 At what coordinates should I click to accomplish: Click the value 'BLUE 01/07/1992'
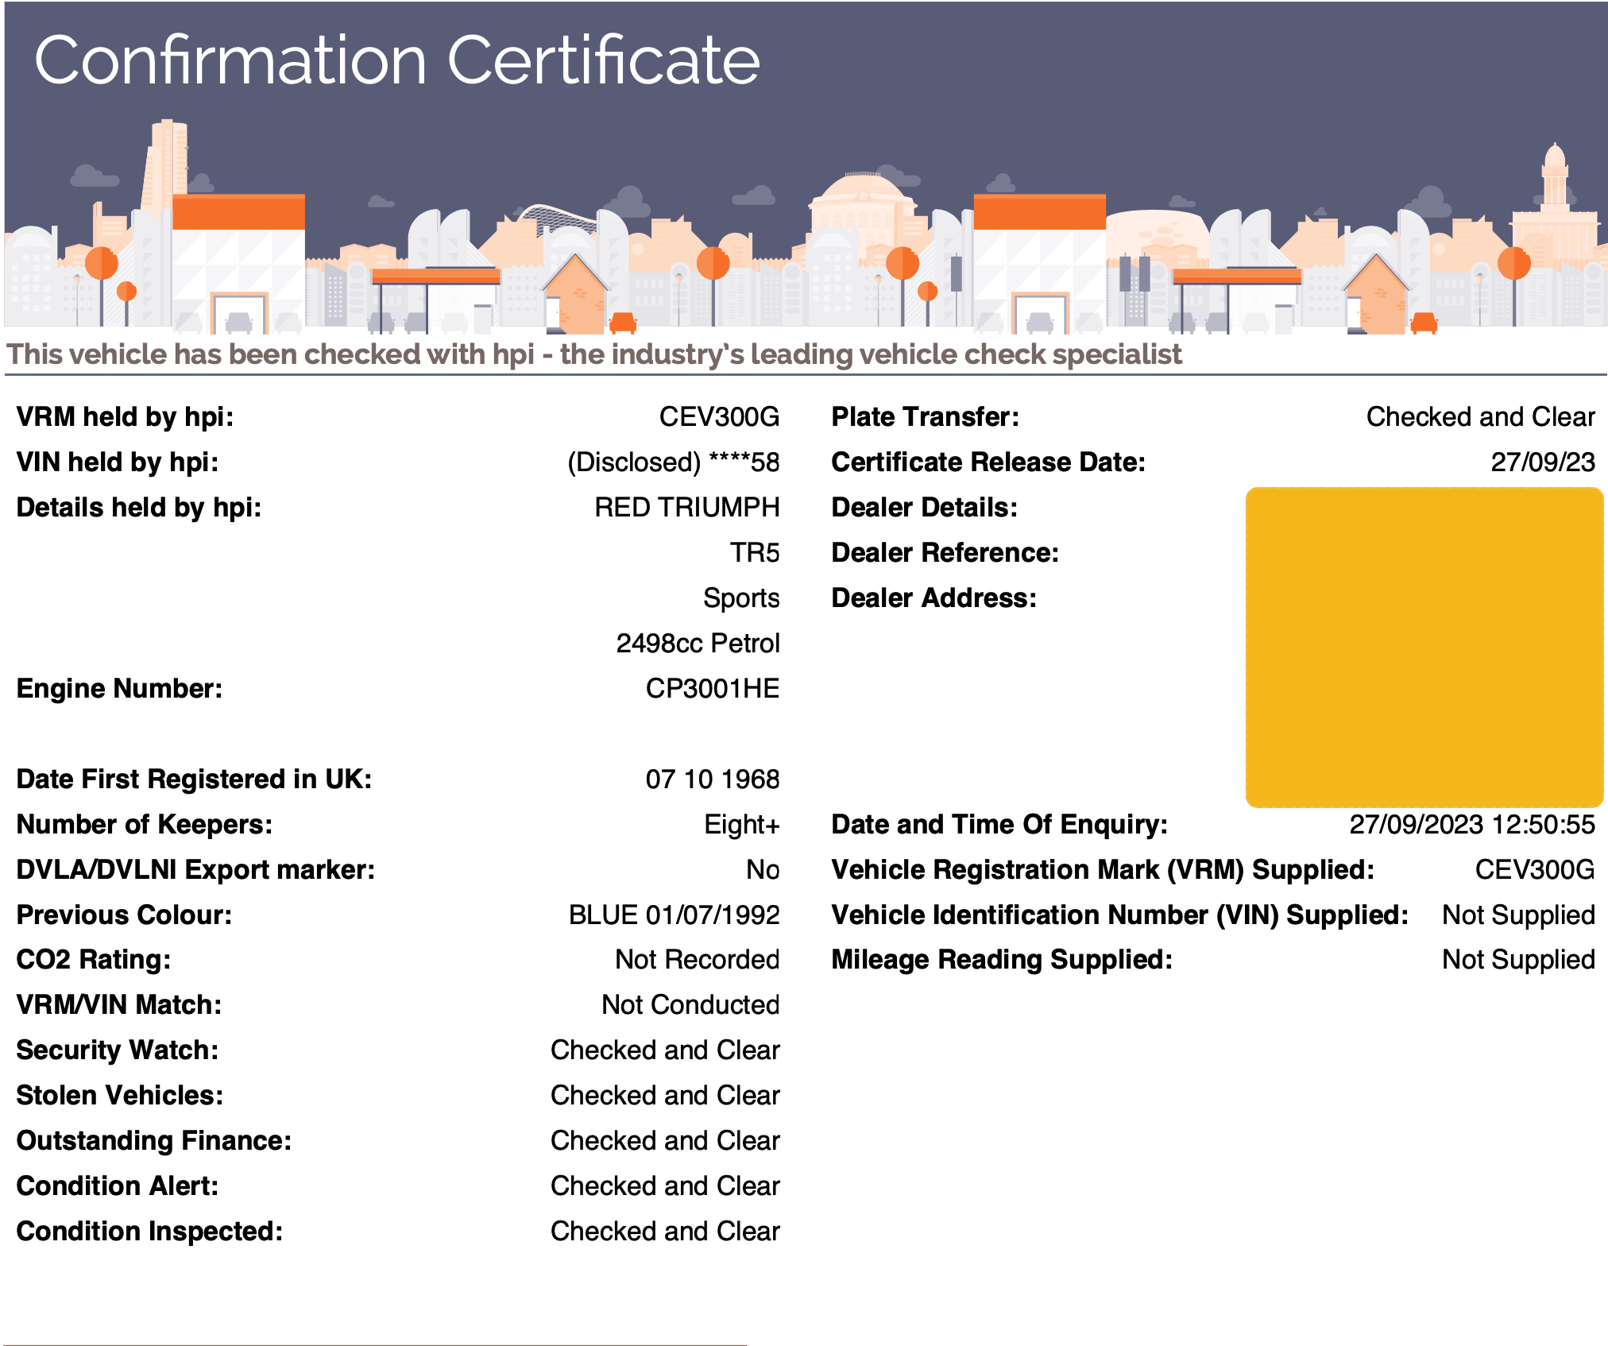675,915
